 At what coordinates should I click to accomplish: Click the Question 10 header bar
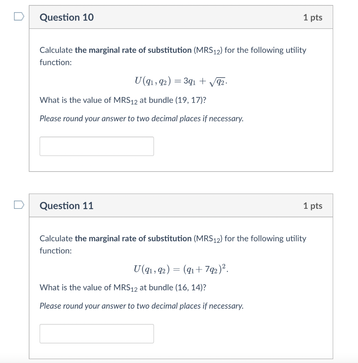181,17
